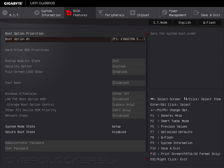Click the Power Management lightning icon
224x168 pixels.
[164, 13]
